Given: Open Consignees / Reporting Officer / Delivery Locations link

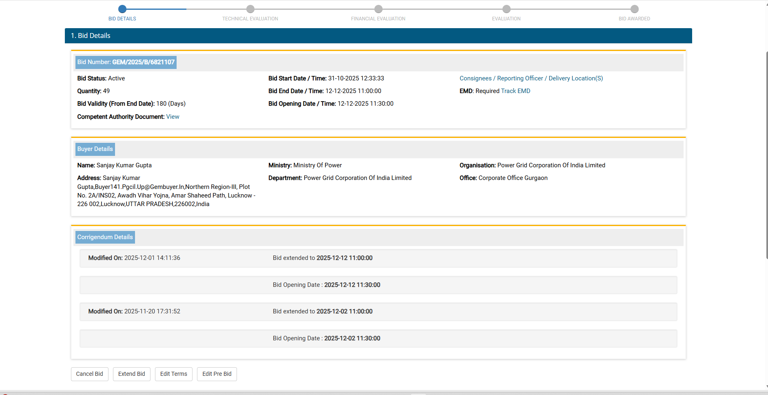Looking at the screenshot, I should 531,78.
